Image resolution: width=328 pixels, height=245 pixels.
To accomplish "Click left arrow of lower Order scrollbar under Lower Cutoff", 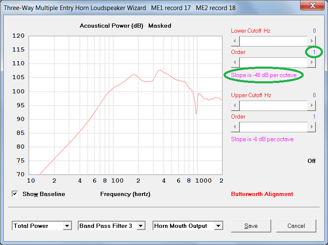I will pos(235,62).
